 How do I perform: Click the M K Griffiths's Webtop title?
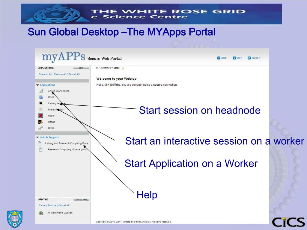pos(108,68)
